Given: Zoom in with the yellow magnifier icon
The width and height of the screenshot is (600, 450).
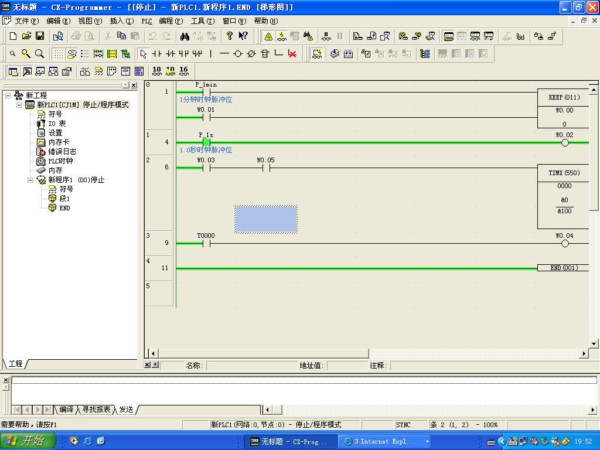Looking at the screenshot, I should click(x=26, y=54).
